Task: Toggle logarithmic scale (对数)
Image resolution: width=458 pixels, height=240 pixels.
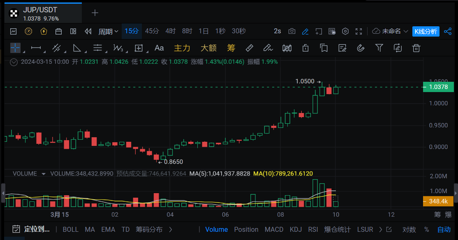Action: coord(409,229)
